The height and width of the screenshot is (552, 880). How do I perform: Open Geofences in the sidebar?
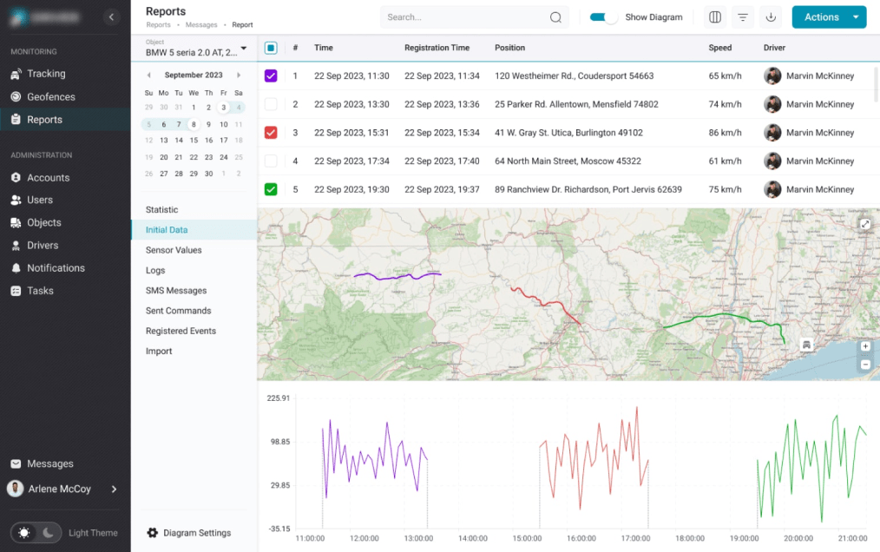pos(50,97)
